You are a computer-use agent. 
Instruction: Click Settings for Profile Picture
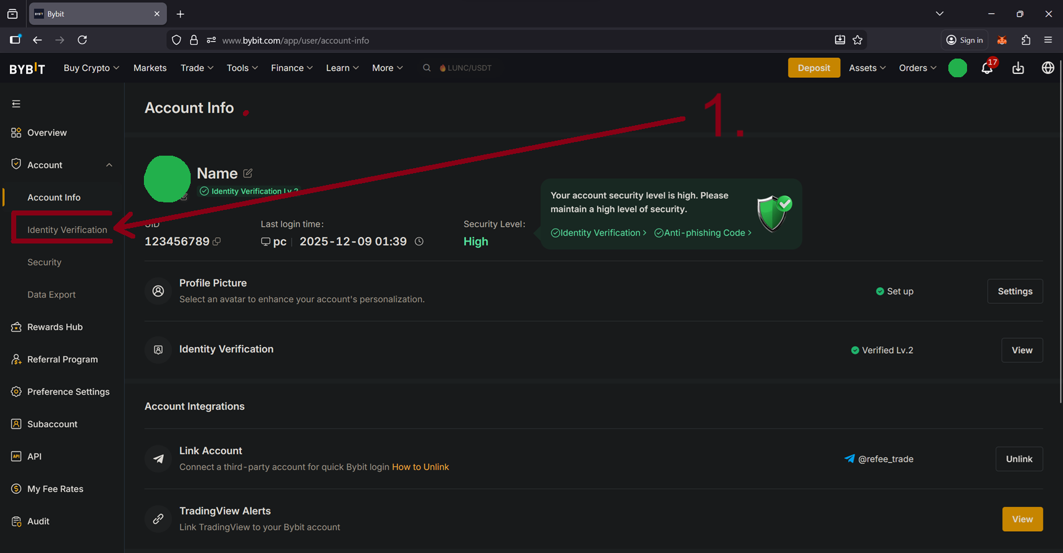pyautogui.click(x=1015, y=291)
